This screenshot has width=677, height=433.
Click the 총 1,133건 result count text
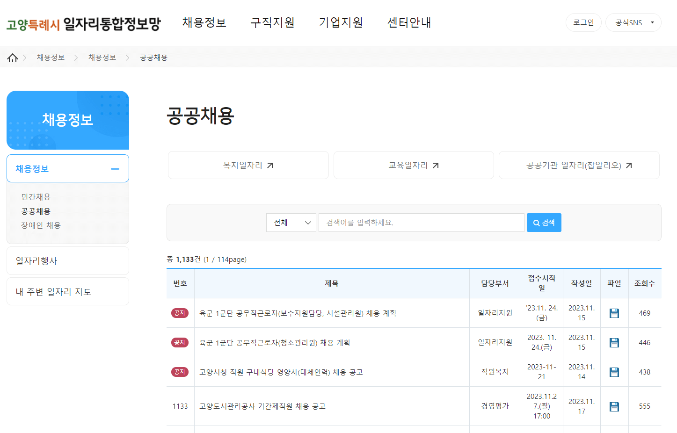click(x=207, y=260)
